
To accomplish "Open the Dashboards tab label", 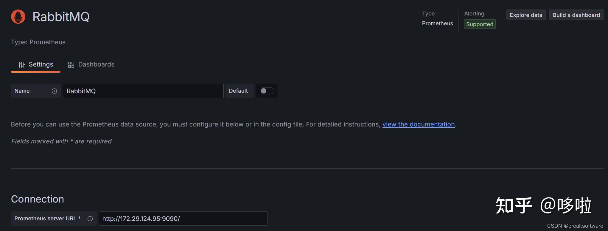I will (x=96, y=64).
